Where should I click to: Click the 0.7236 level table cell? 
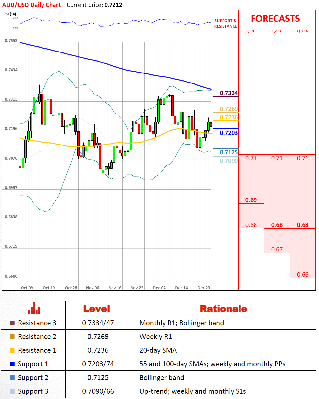click(x=98, y=350)
